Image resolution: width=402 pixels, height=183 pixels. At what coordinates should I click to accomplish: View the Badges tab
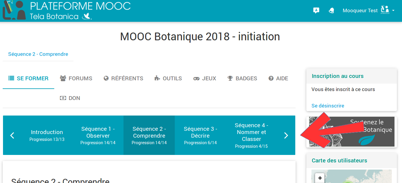click(242, 79)
